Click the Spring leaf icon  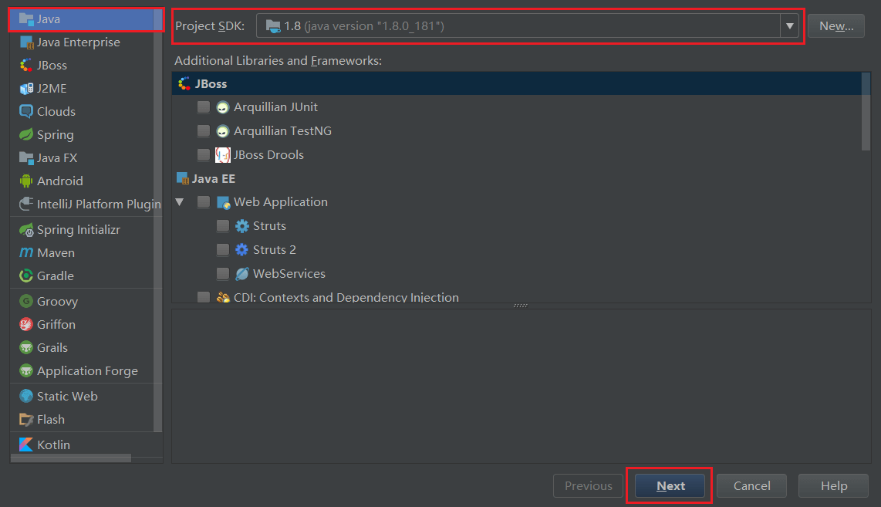[x=26, y=134]
